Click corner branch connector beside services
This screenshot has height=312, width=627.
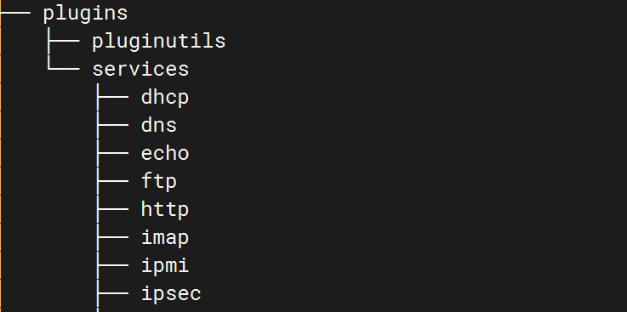point(63,62)
